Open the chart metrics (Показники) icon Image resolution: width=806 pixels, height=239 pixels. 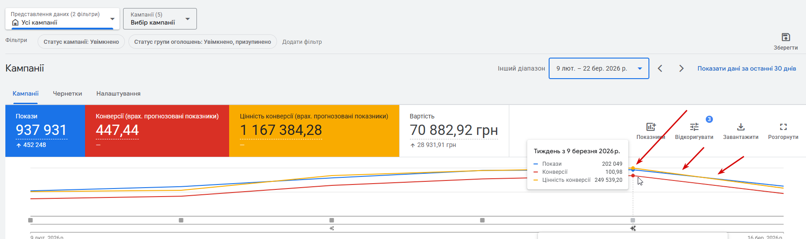(651, 127)
